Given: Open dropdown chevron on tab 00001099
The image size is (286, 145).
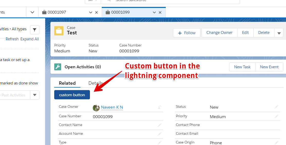Looking at the screenshot, I should click(x=154, y=12).
